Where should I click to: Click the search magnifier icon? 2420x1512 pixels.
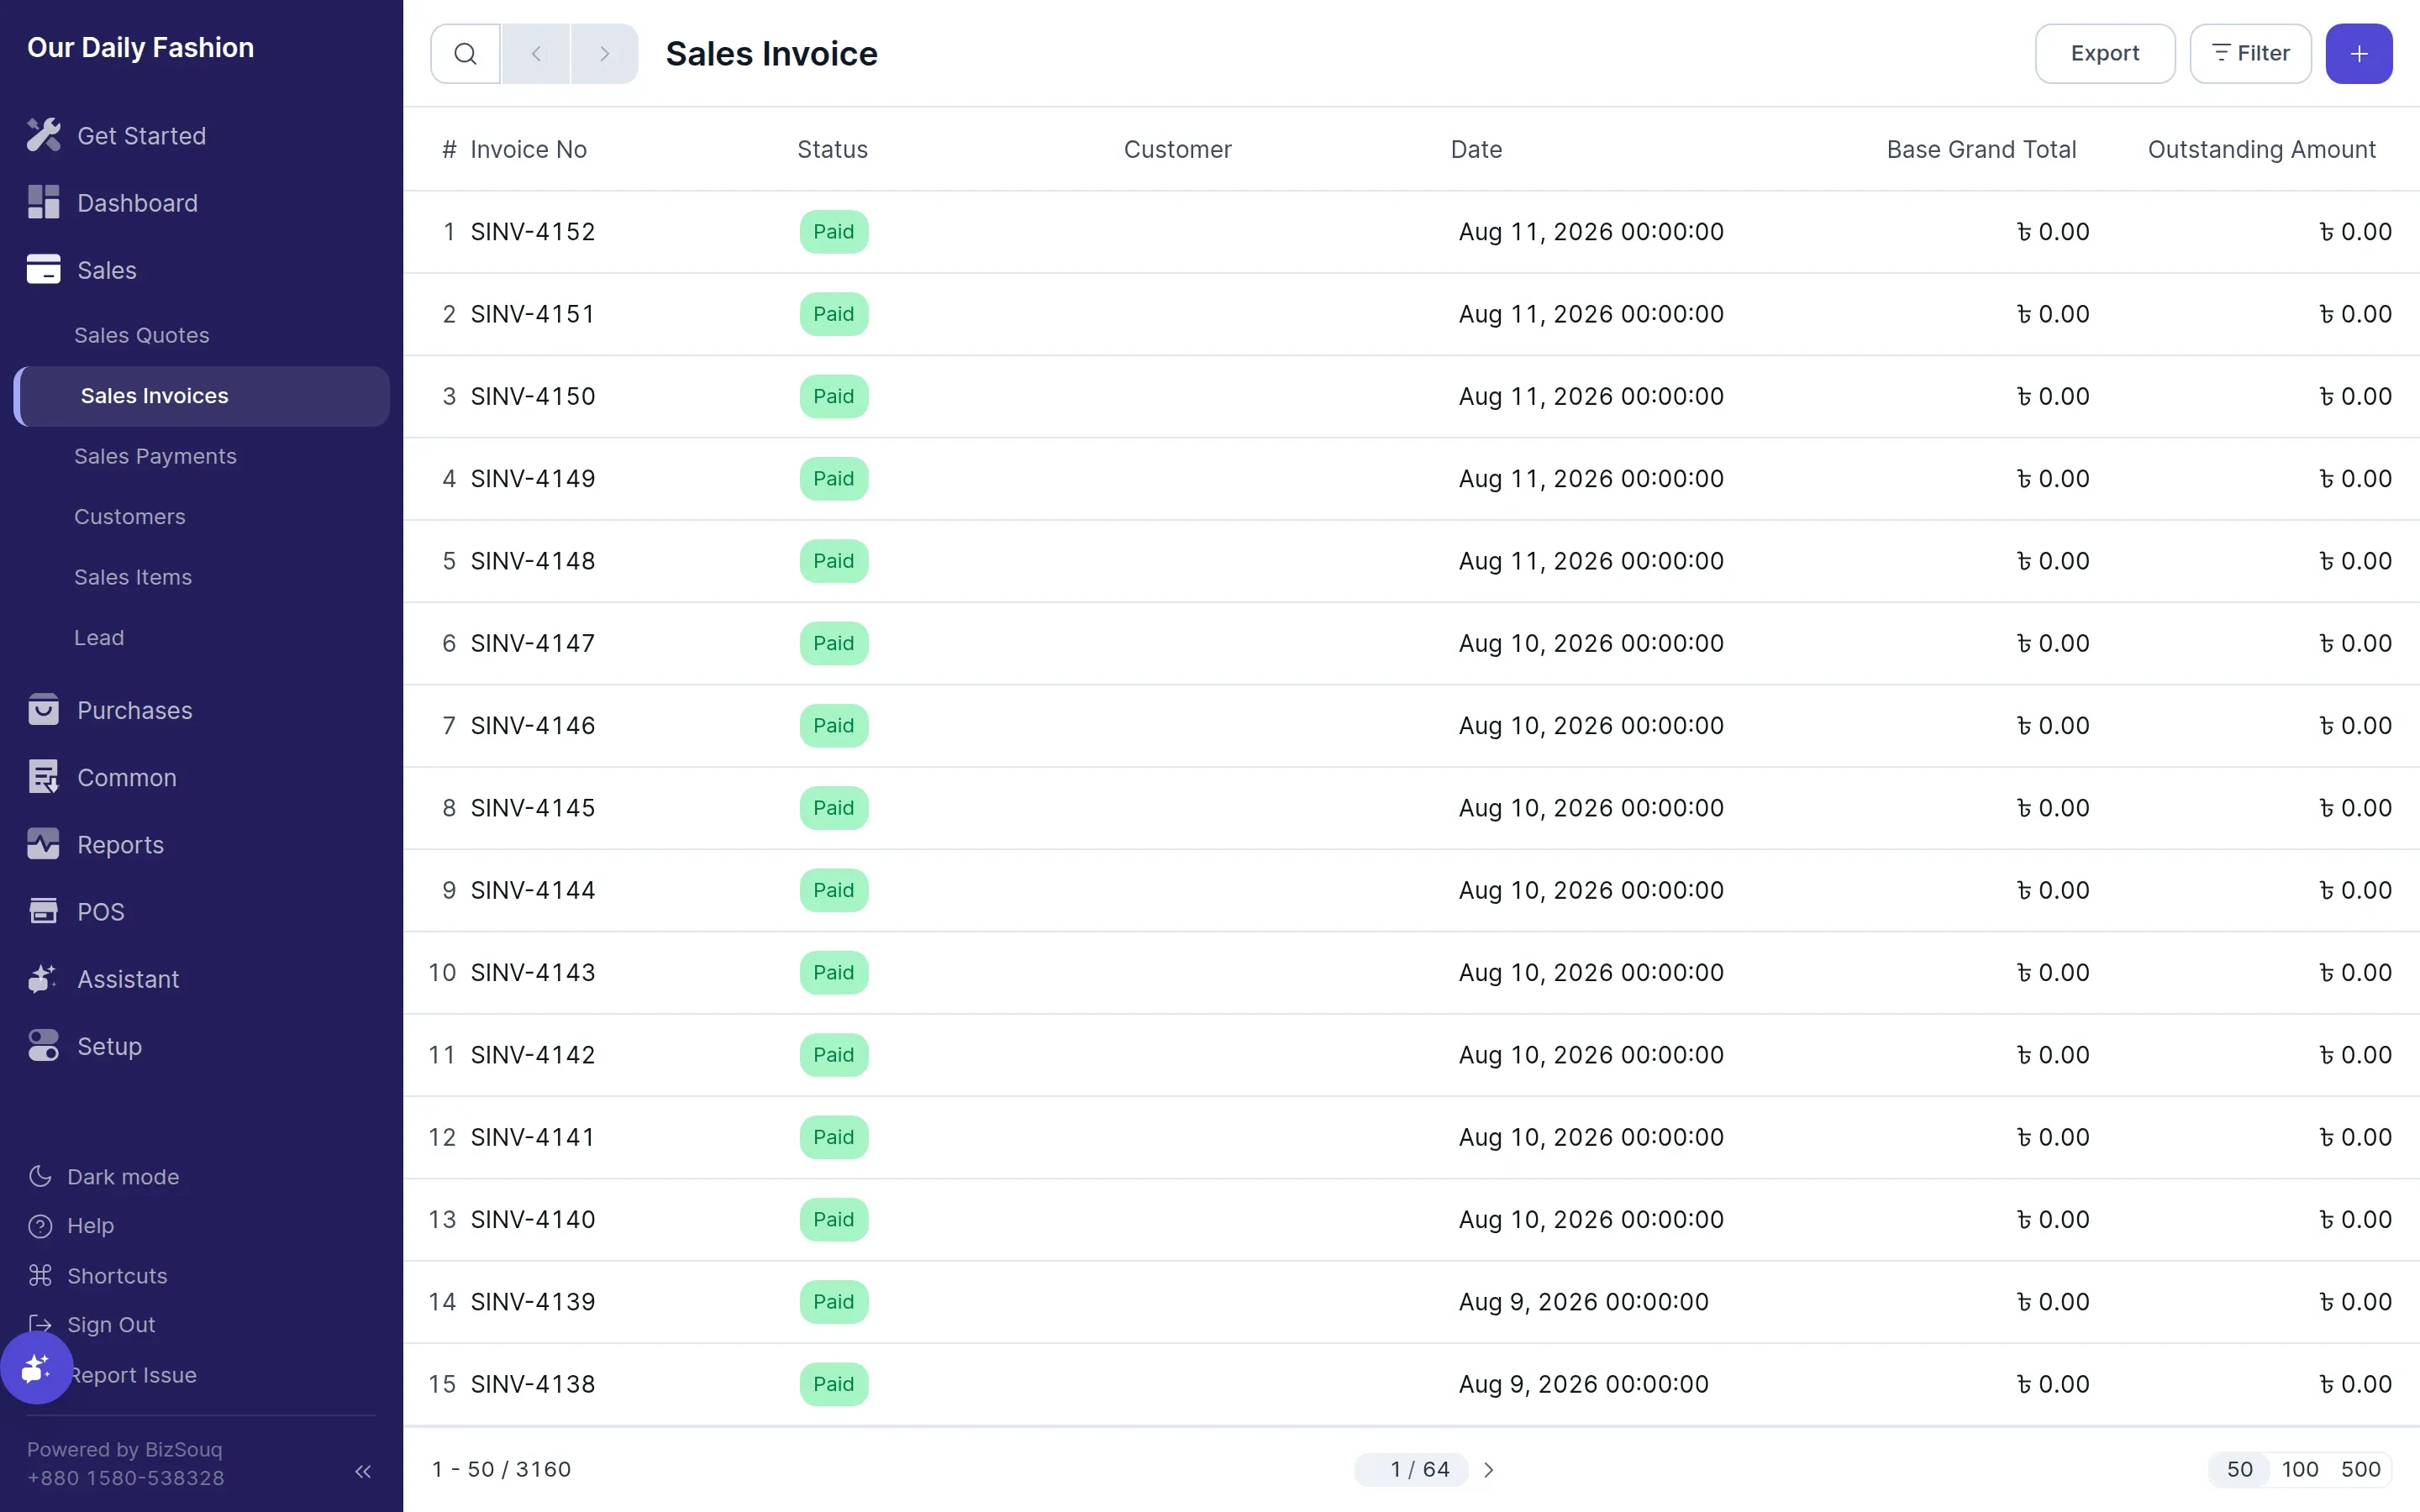coord(465,54)
